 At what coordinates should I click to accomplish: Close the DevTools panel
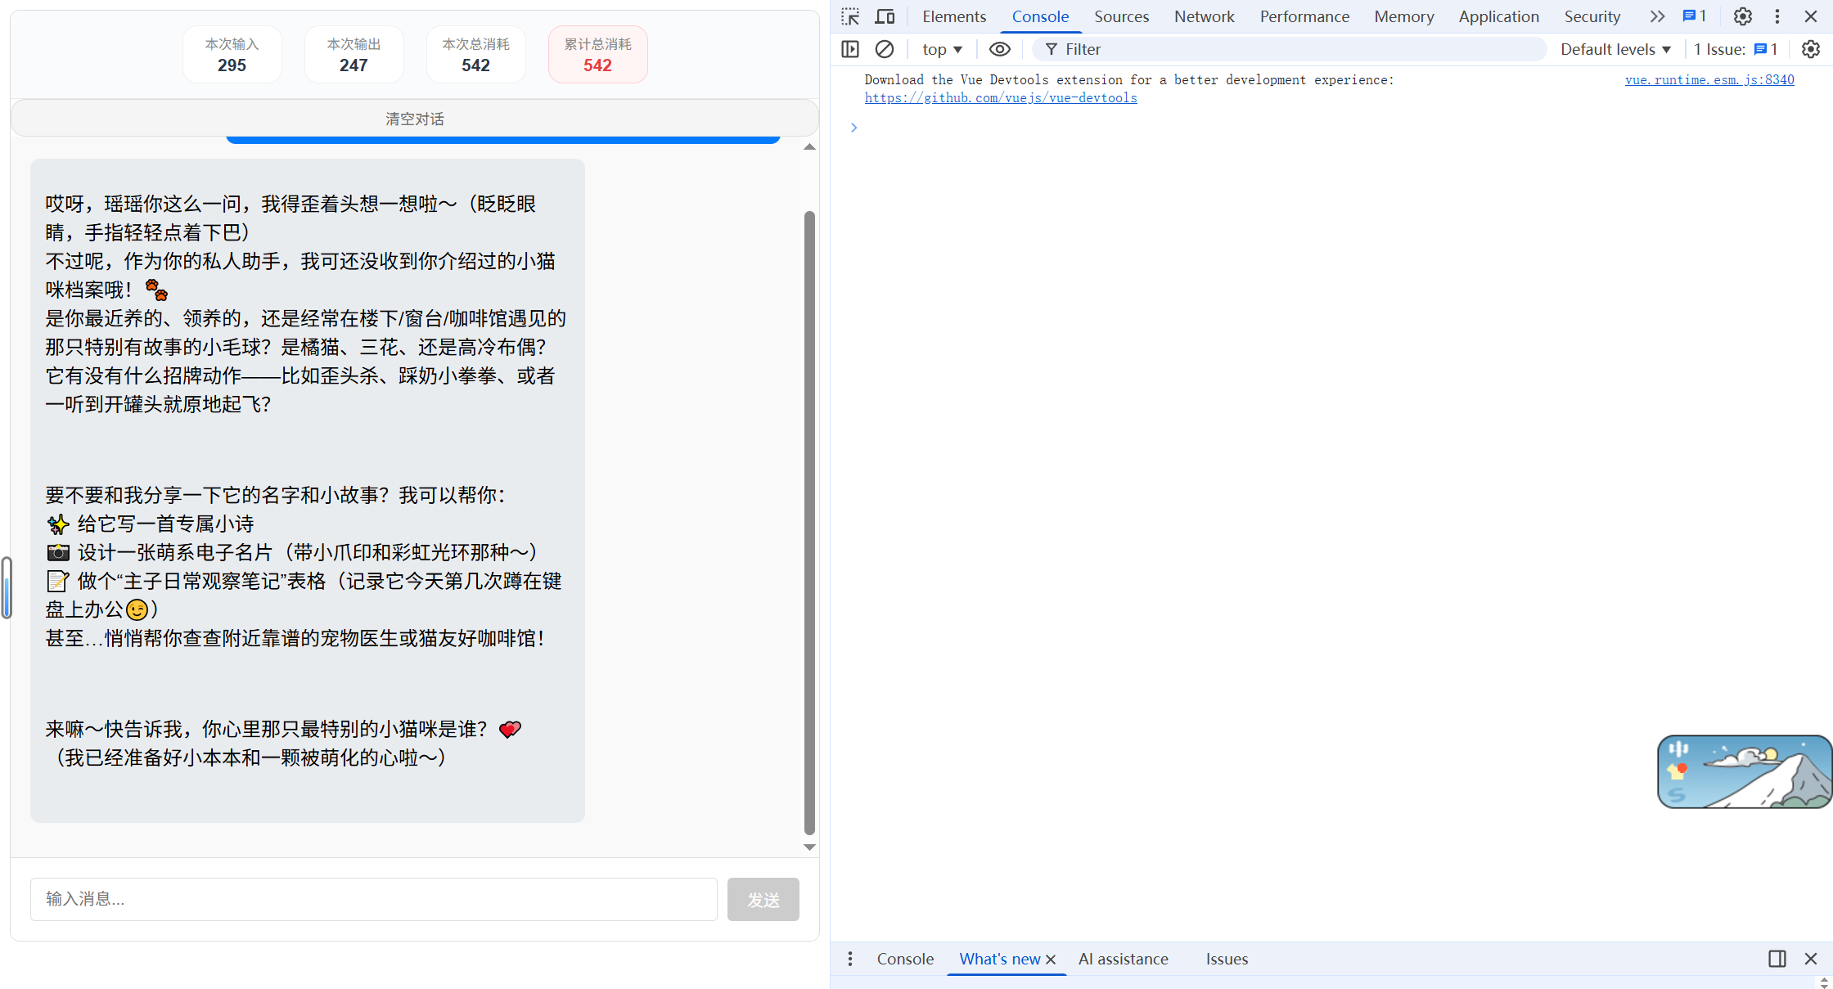pos(1811,16)
